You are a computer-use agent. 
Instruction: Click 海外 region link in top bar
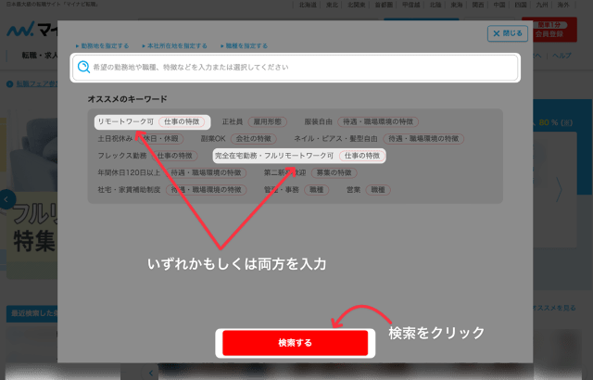point(563,5)
